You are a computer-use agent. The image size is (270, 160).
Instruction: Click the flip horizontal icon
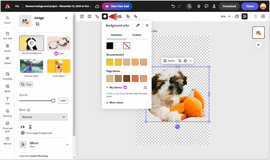coord(23,127)
